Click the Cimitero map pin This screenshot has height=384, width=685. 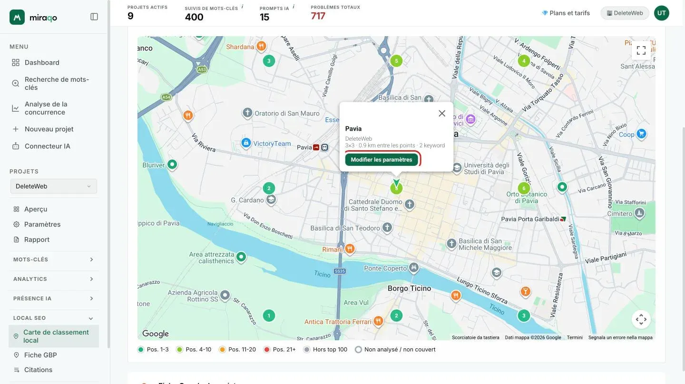point(640,213)
